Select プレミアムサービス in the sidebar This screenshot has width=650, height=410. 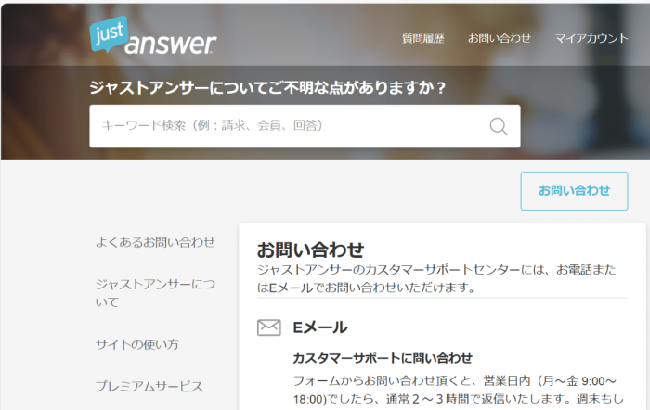(x=149, y=387)
